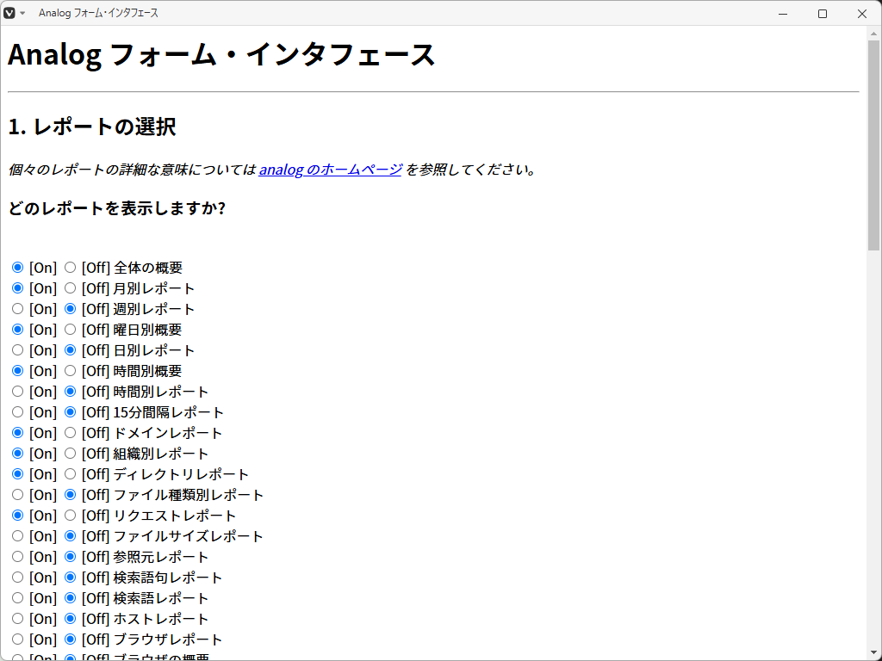Select On radio for 時間別概要
Viewport: 882px width, 661px height.
click(17, 371)
